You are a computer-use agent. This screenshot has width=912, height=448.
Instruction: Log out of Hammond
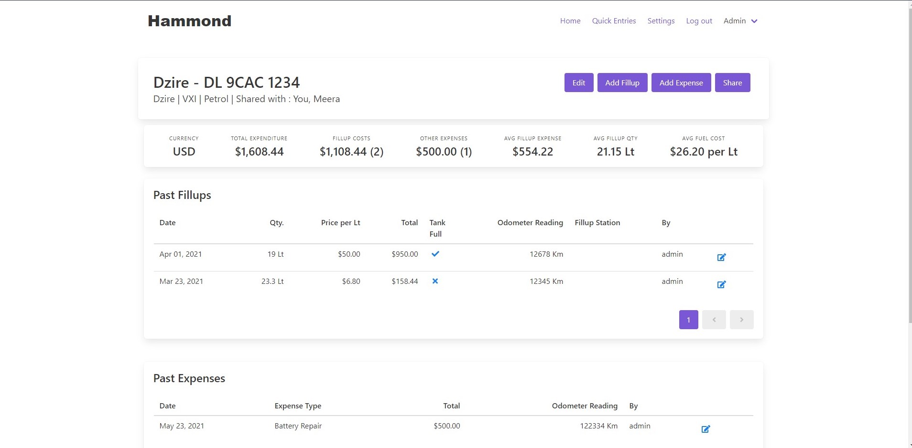[699, 21]
